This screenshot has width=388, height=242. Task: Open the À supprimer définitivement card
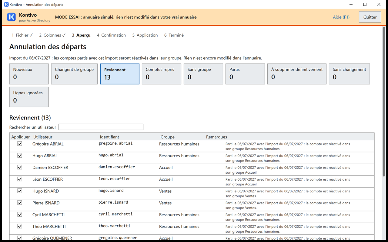pyautogui.click(x=297, y=74)
